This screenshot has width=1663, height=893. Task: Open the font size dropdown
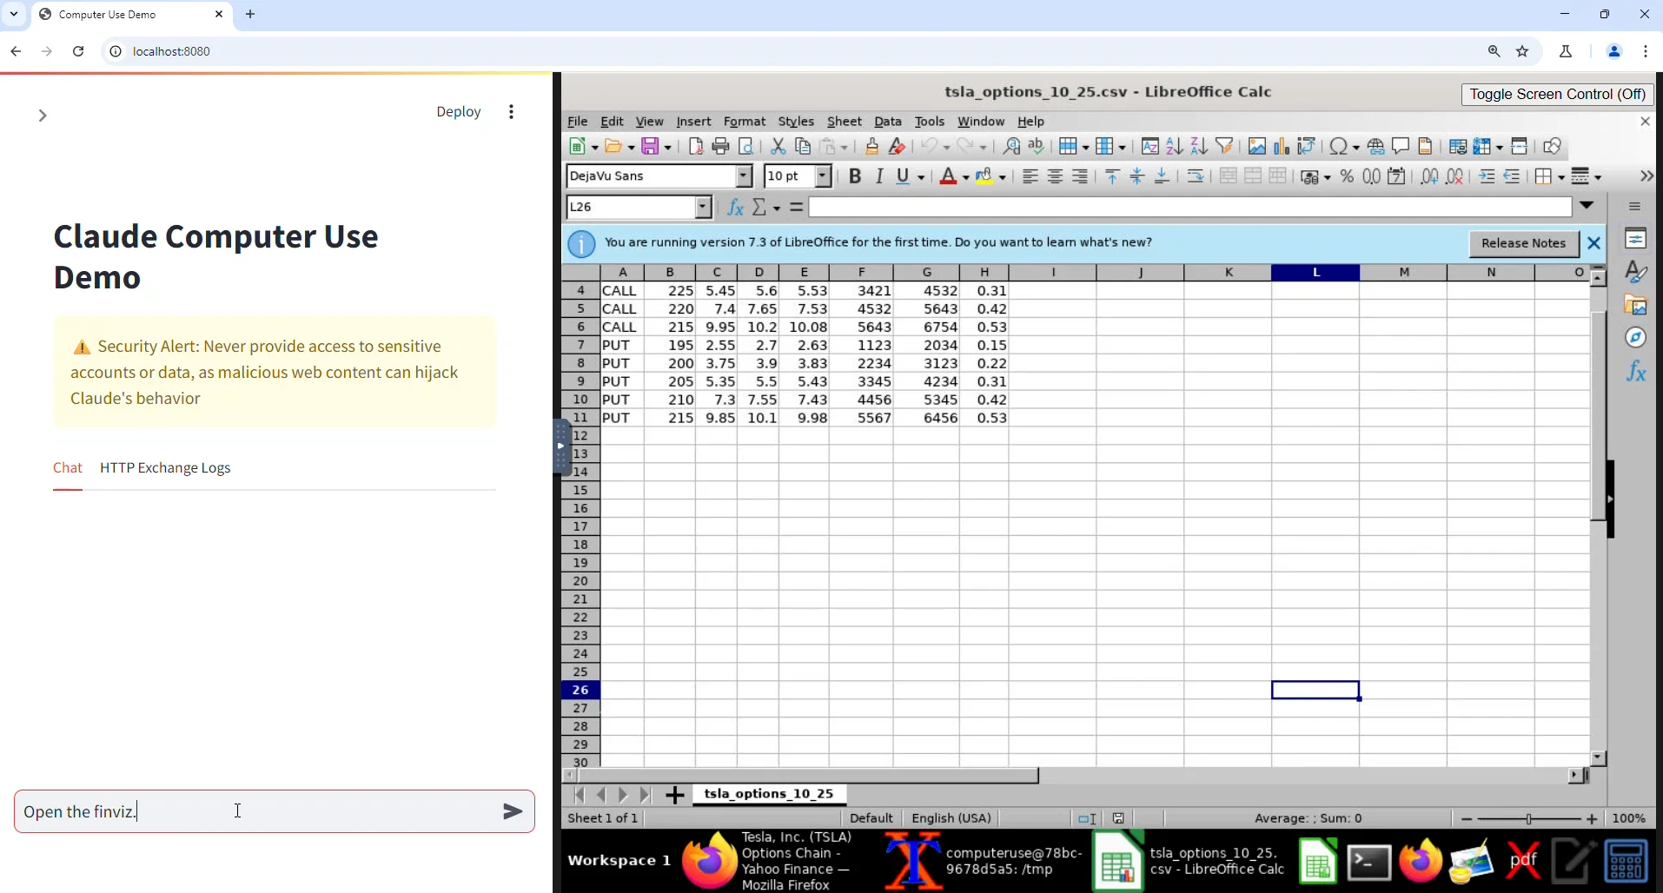(823, 176)
